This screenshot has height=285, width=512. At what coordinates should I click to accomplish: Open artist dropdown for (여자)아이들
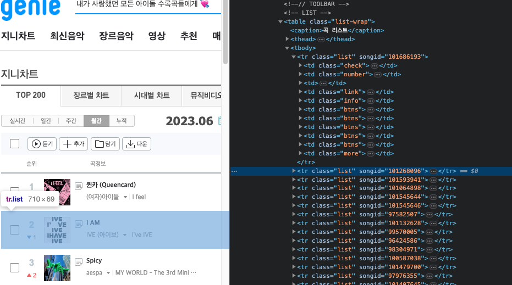(x=125, y=197)
